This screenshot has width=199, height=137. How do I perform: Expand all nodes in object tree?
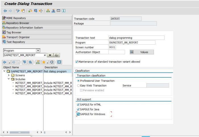point(24,62)
